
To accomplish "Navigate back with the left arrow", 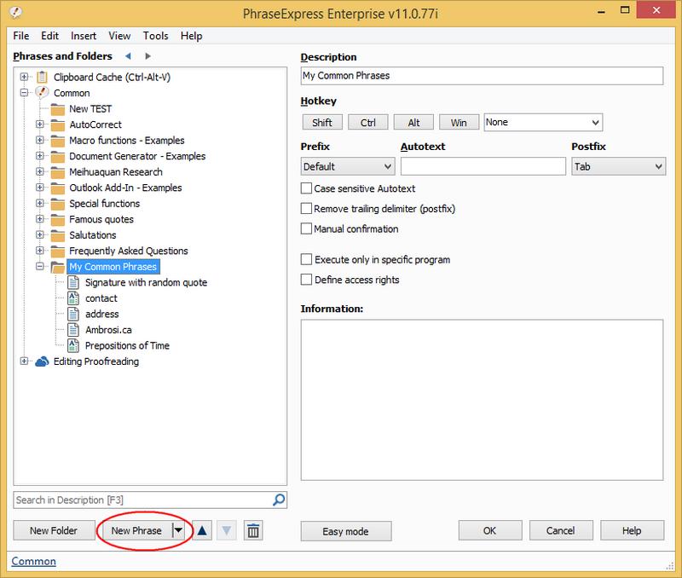I will point(128,56).
